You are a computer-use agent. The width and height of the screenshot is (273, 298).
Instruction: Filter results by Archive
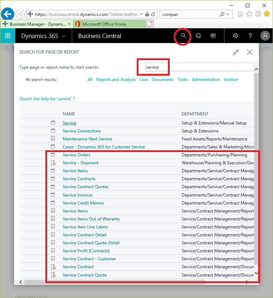click(231, 80)
